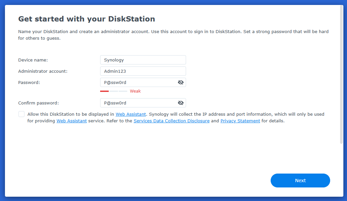Click the Password label text
This screenshot has height=201, width=347.
point(29,82)
